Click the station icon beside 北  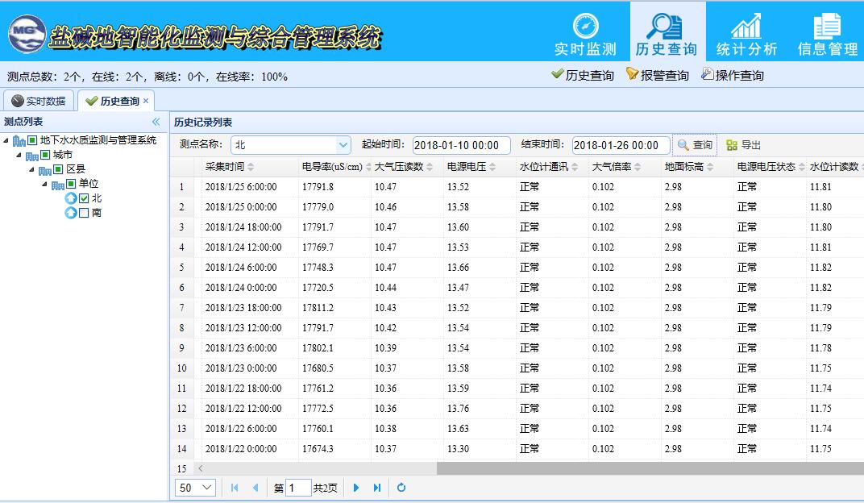(x=71, y=198)
